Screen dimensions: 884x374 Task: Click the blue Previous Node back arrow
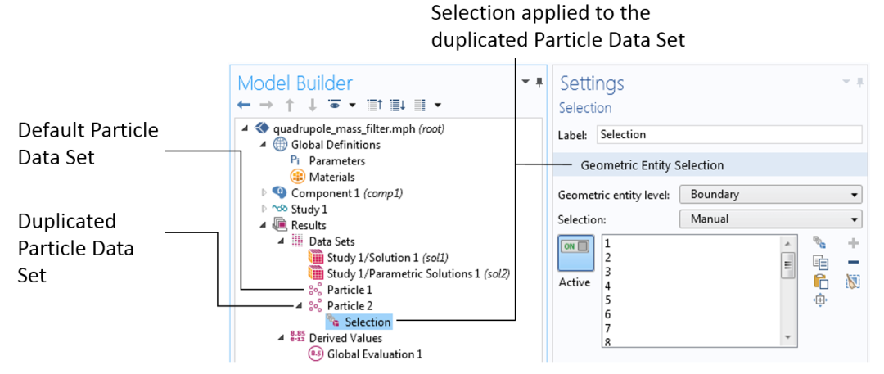pos(244,105)
